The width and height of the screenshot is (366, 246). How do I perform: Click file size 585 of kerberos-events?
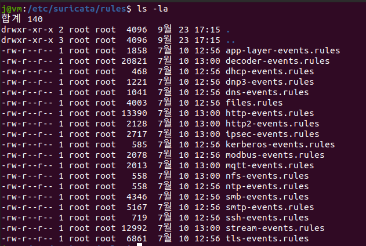coord(139,144)
